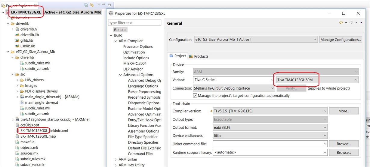Select ULP Advisor in the tree

click(x=133, y=69)
